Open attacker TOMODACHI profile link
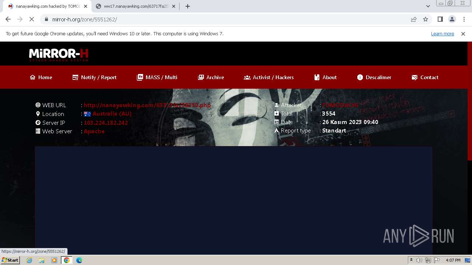Viewport: 472px width, 265px height. [340, 105]
